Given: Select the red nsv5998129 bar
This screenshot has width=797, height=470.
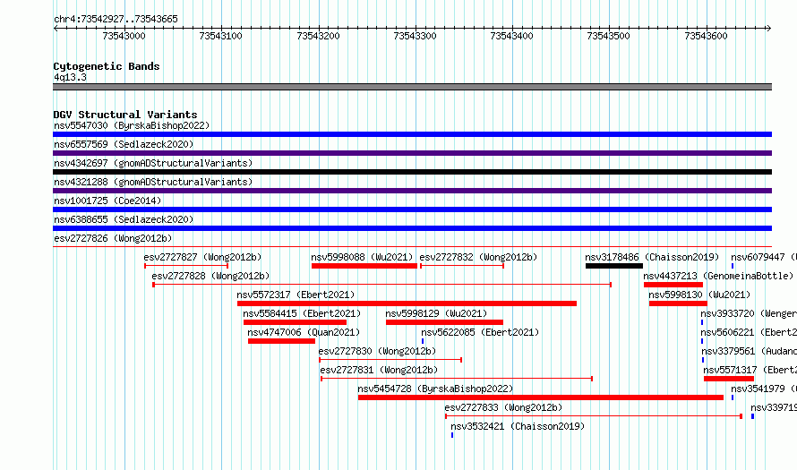Looking at the screenshot, I should (444, 322).
